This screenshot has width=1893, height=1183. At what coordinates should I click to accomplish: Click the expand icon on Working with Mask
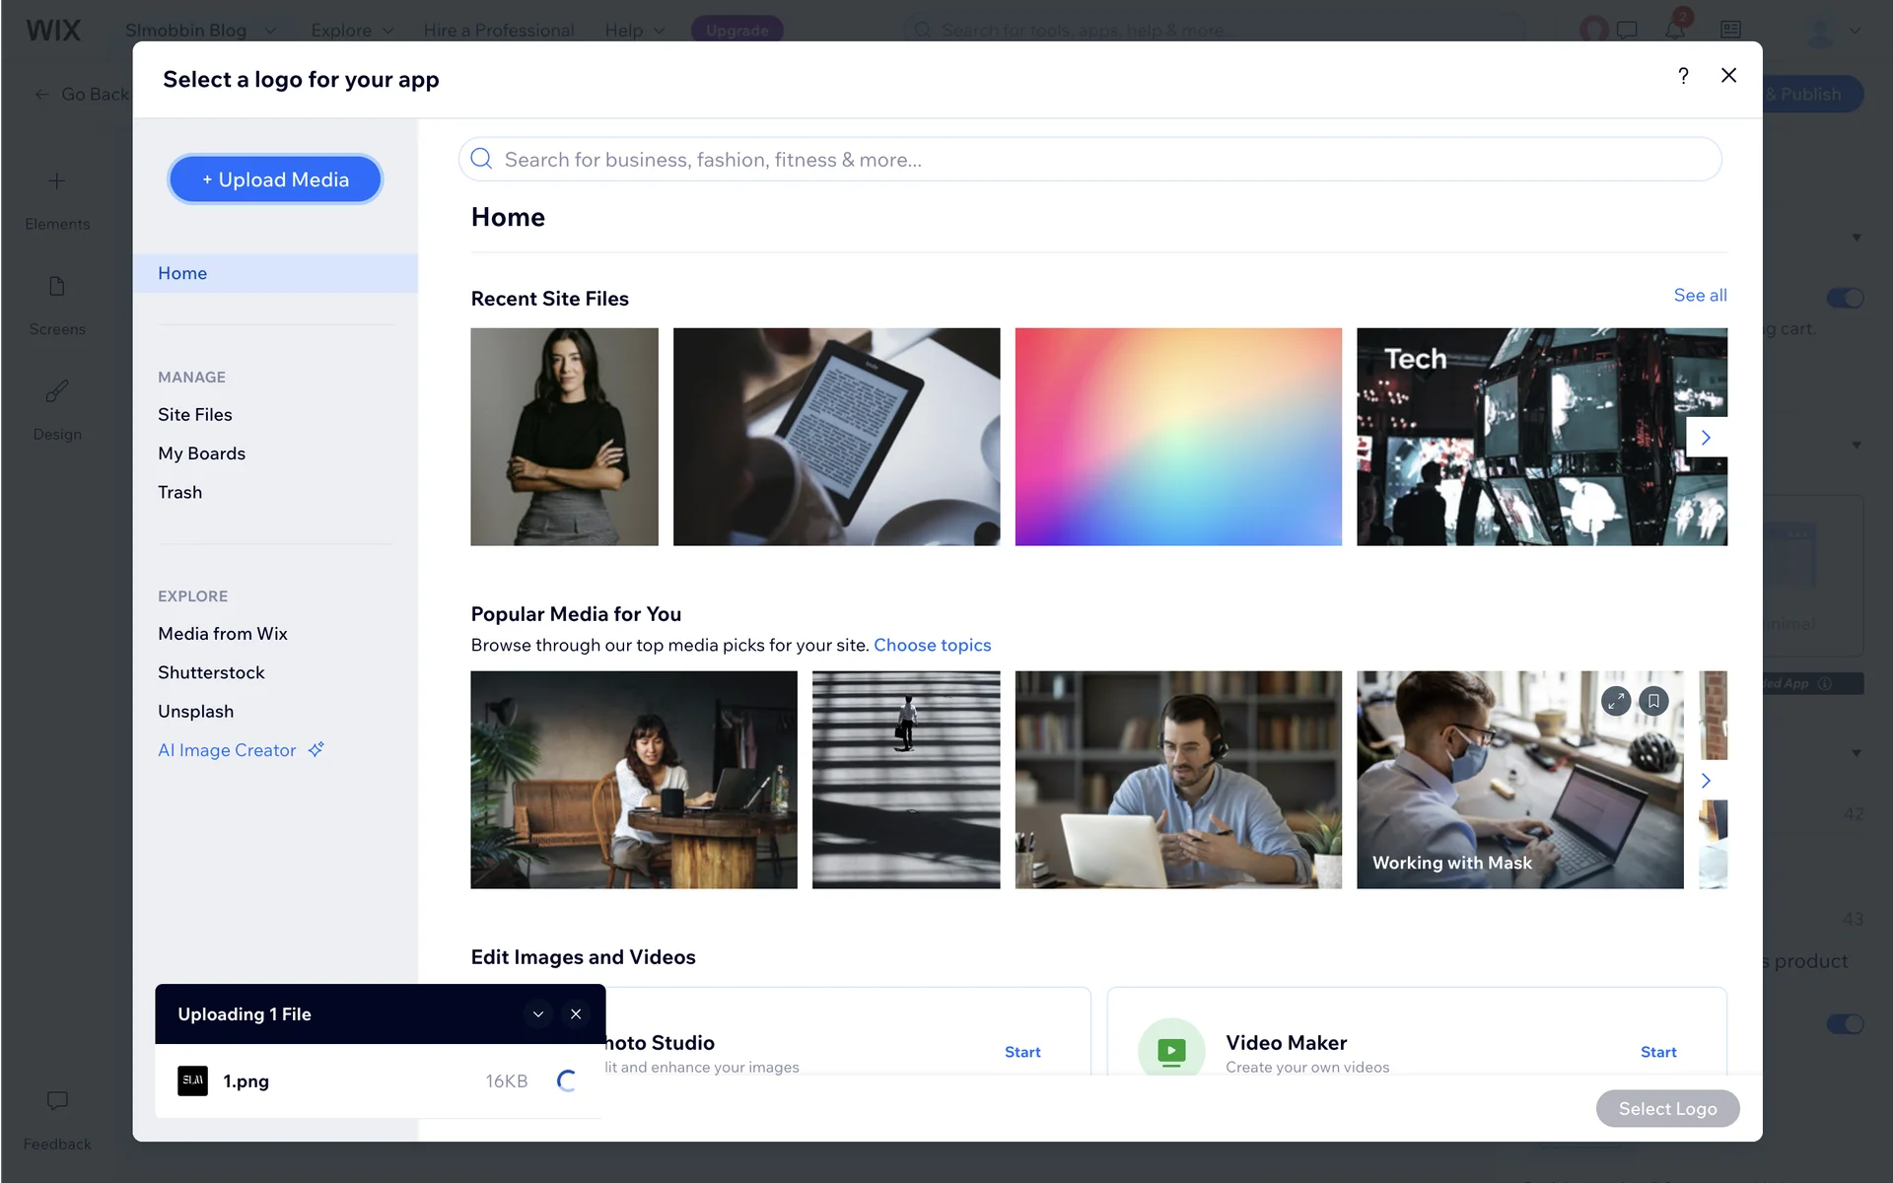tap(1615, 701)
